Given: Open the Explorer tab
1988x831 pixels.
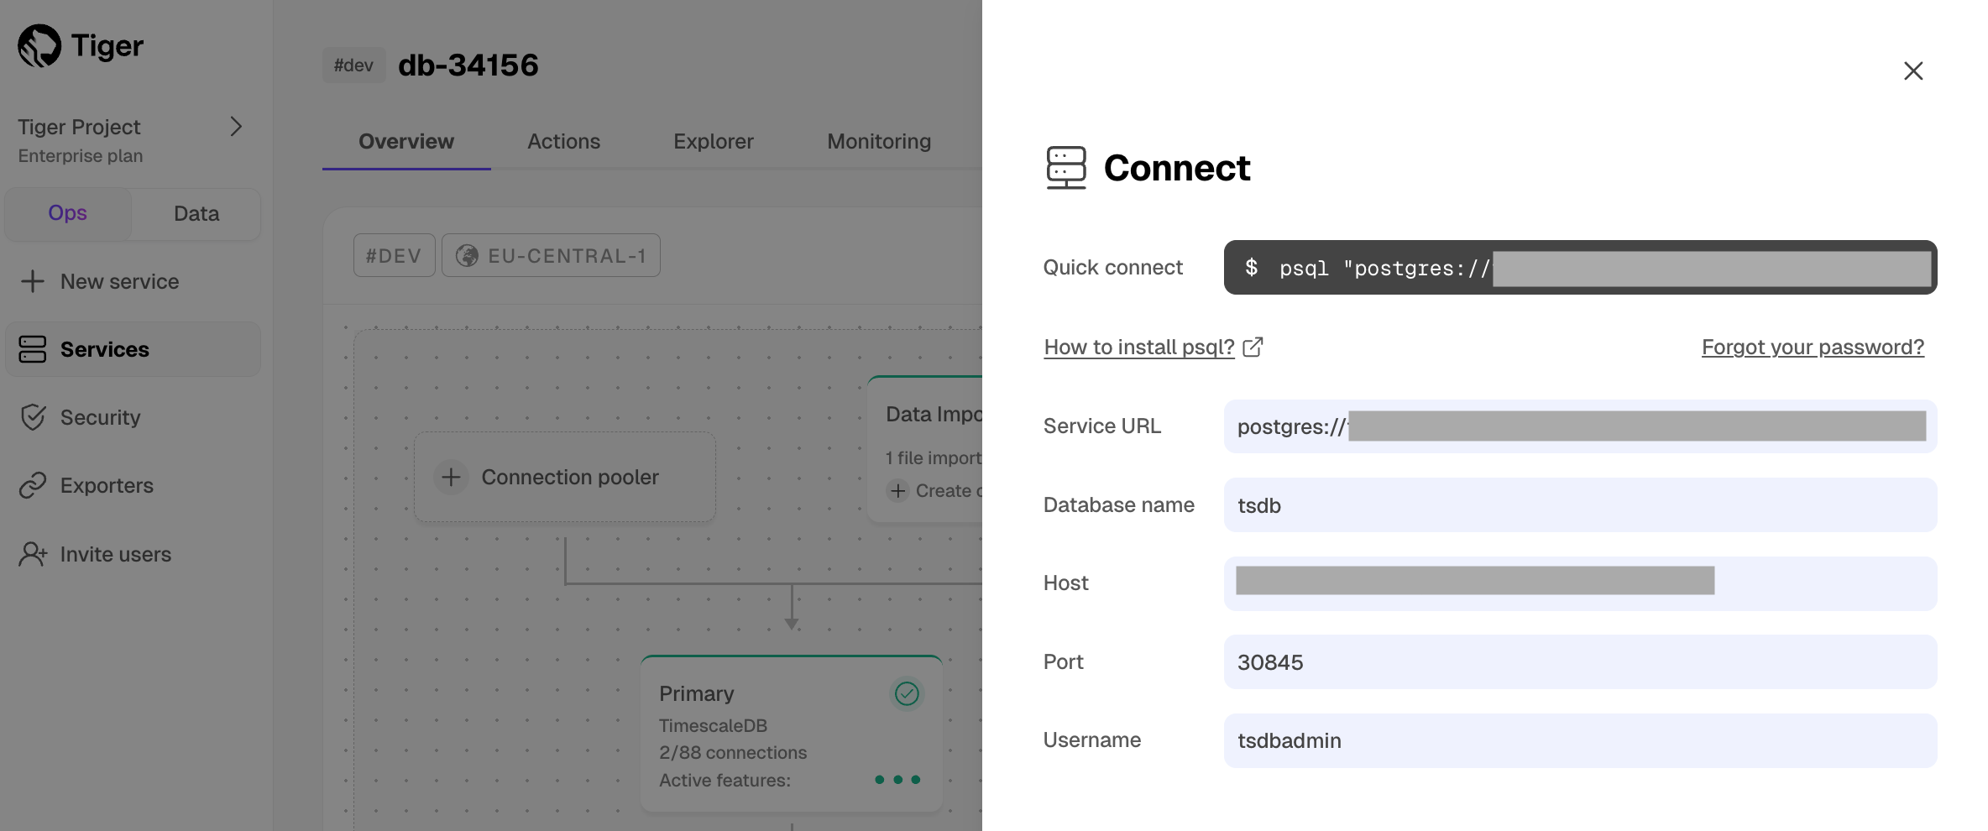Looking at the screenshot, I should click(713, 141).
